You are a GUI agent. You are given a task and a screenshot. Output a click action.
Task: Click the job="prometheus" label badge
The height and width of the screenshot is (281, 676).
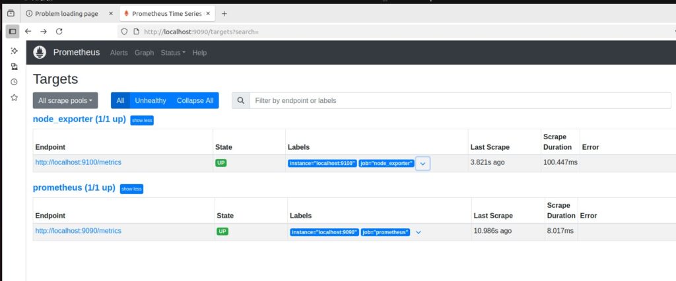point(386,232)
